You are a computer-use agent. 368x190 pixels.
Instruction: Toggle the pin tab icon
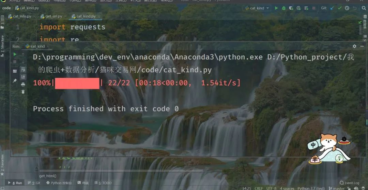(x=15, y=81)
